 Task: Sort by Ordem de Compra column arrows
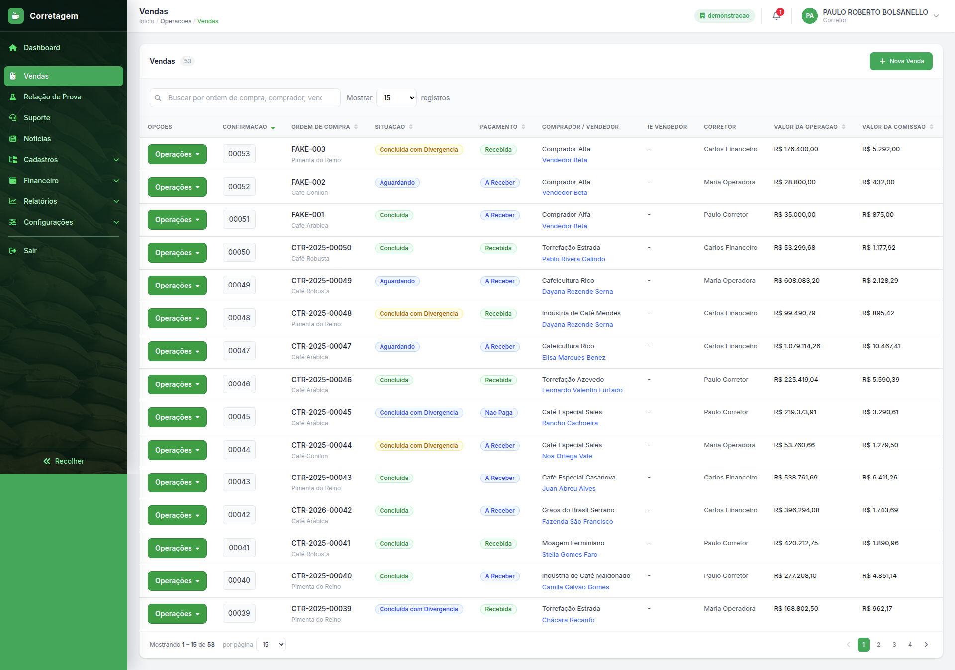click(x=356, y=127)
